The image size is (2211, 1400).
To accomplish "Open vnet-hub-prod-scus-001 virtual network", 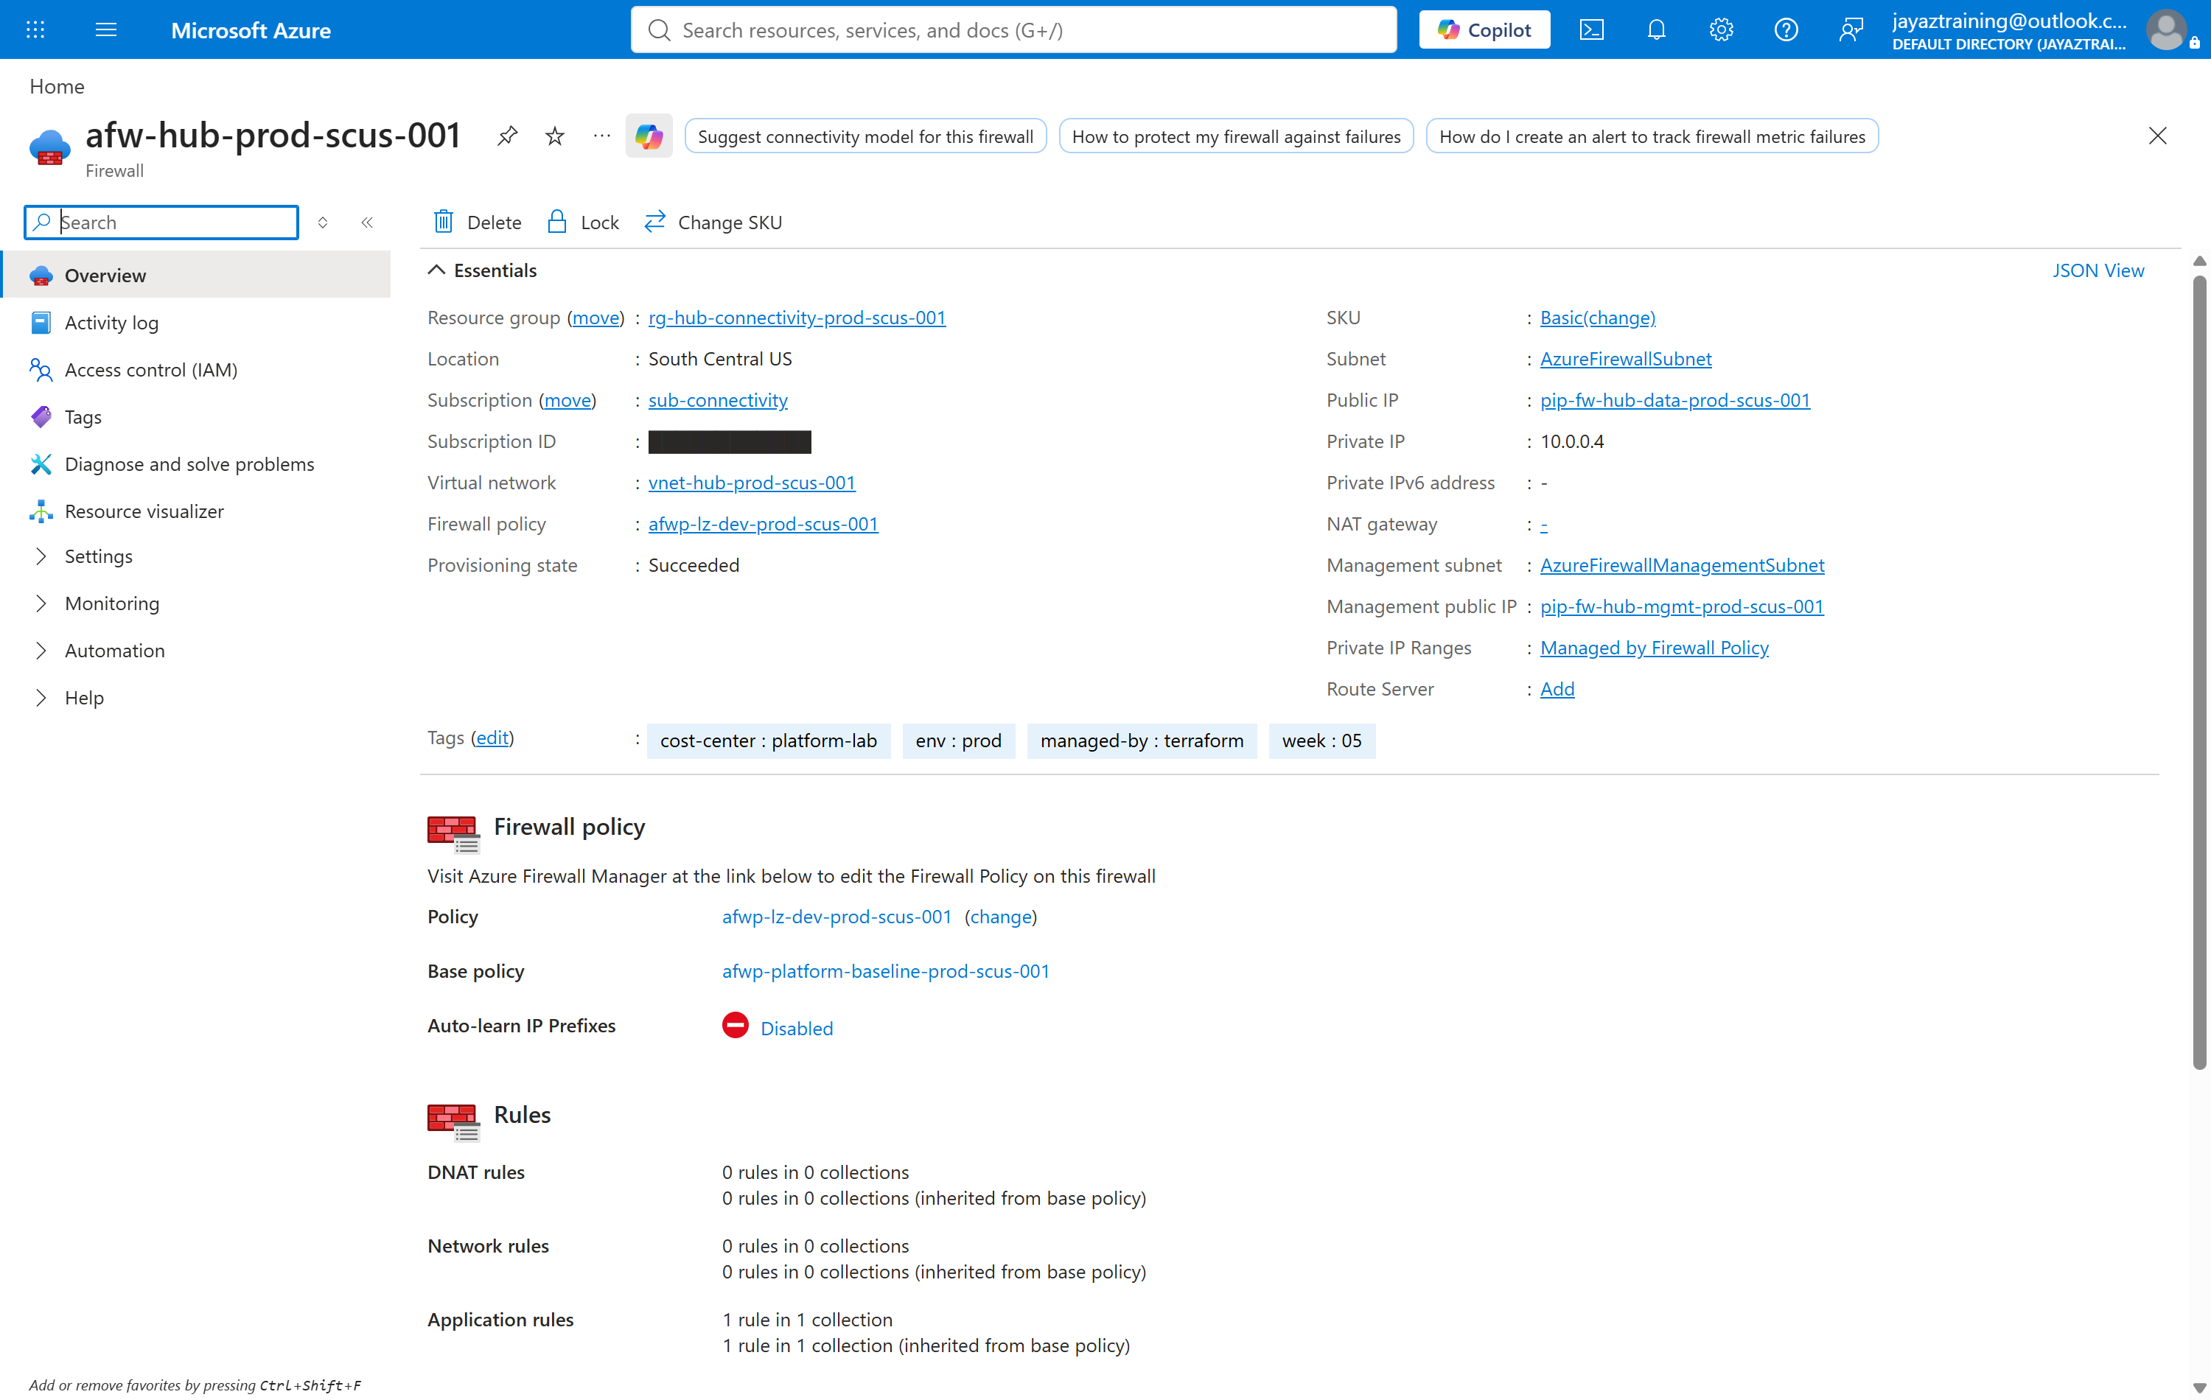I will coord(752,483).
